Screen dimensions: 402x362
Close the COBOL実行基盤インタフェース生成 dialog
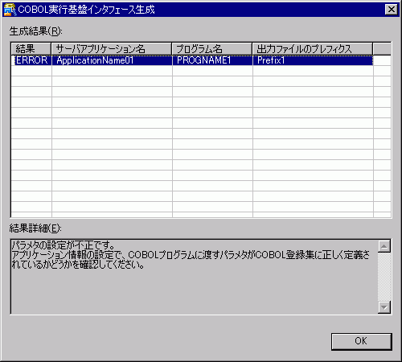pos(392,10)
